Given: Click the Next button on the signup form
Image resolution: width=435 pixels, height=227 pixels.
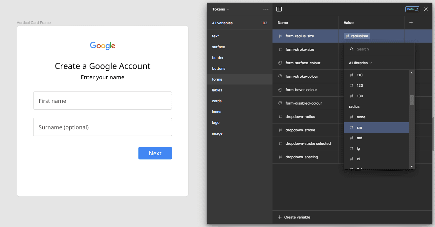Looking at the screenshot, I should click(x=155, y=153).
